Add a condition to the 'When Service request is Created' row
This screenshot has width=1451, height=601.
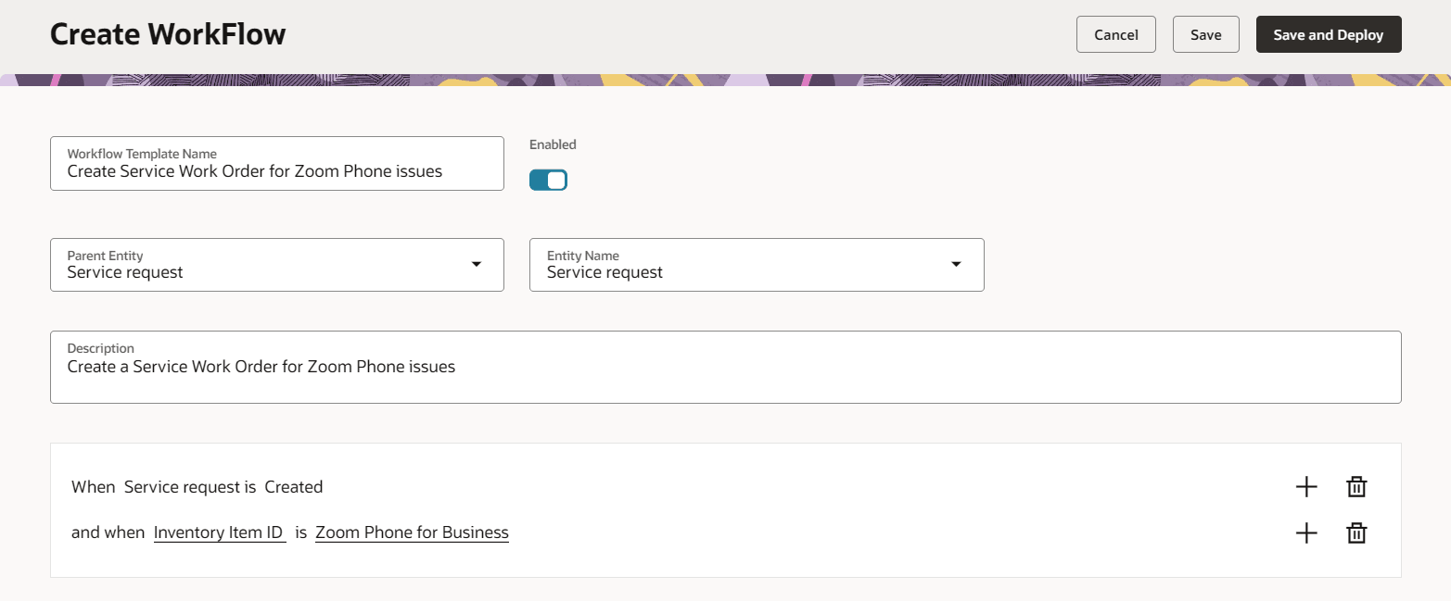point(1305,486)
